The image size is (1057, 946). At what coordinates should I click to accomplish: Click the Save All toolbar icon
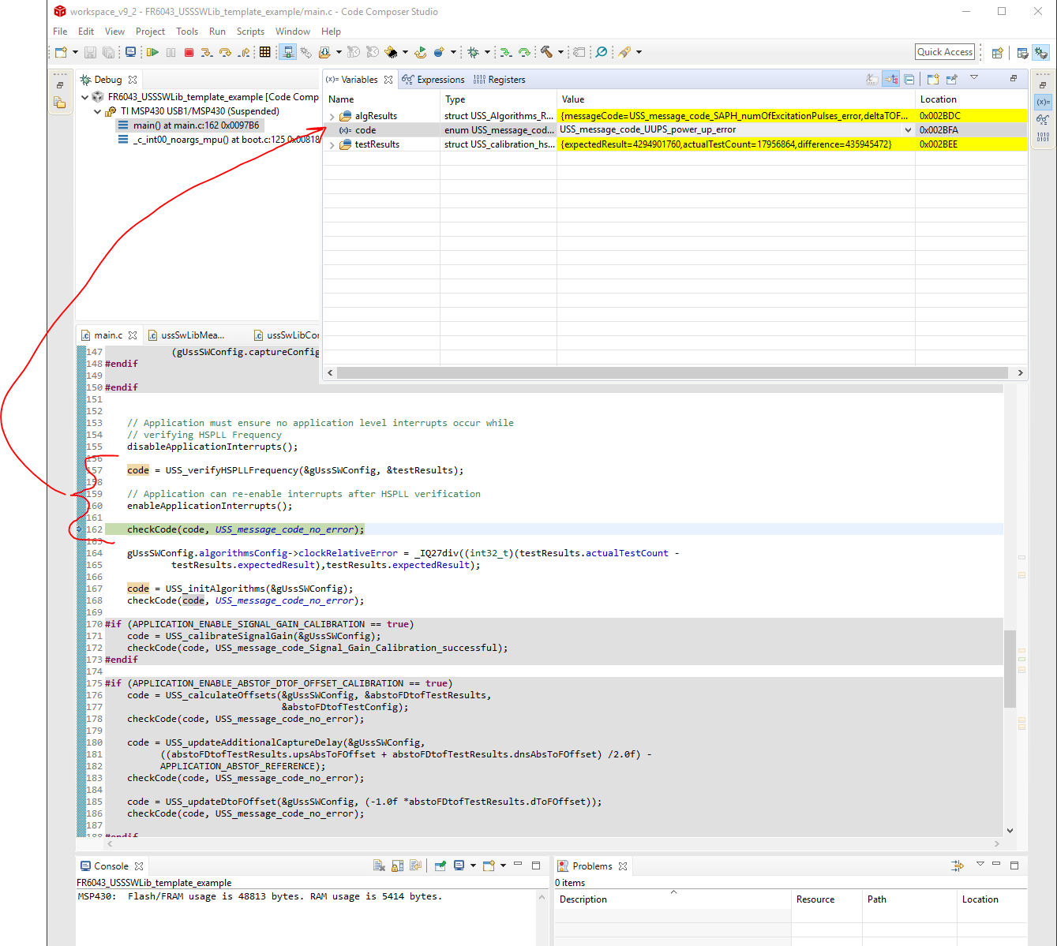click(108, 52)
